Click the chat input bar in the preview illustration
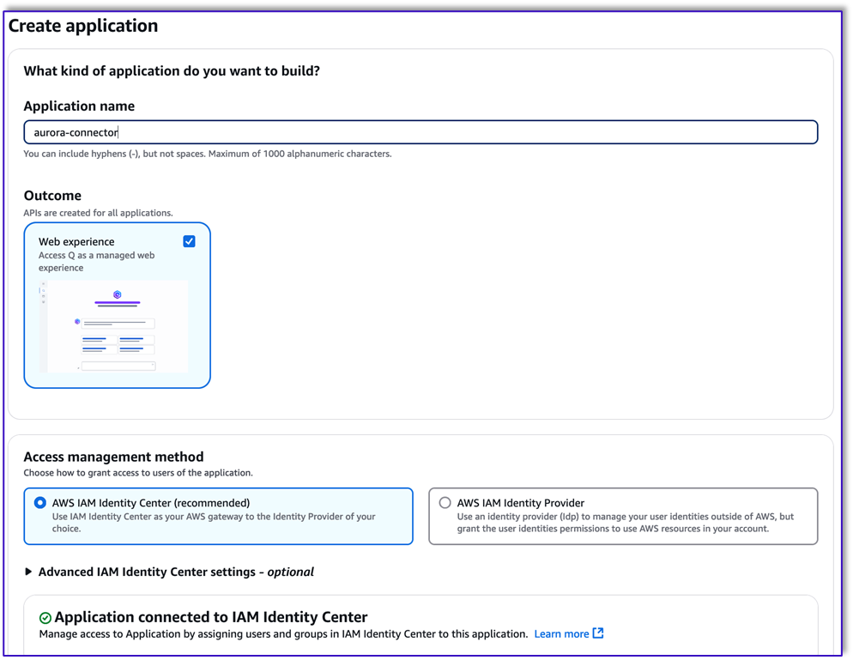 click(118, 366)
